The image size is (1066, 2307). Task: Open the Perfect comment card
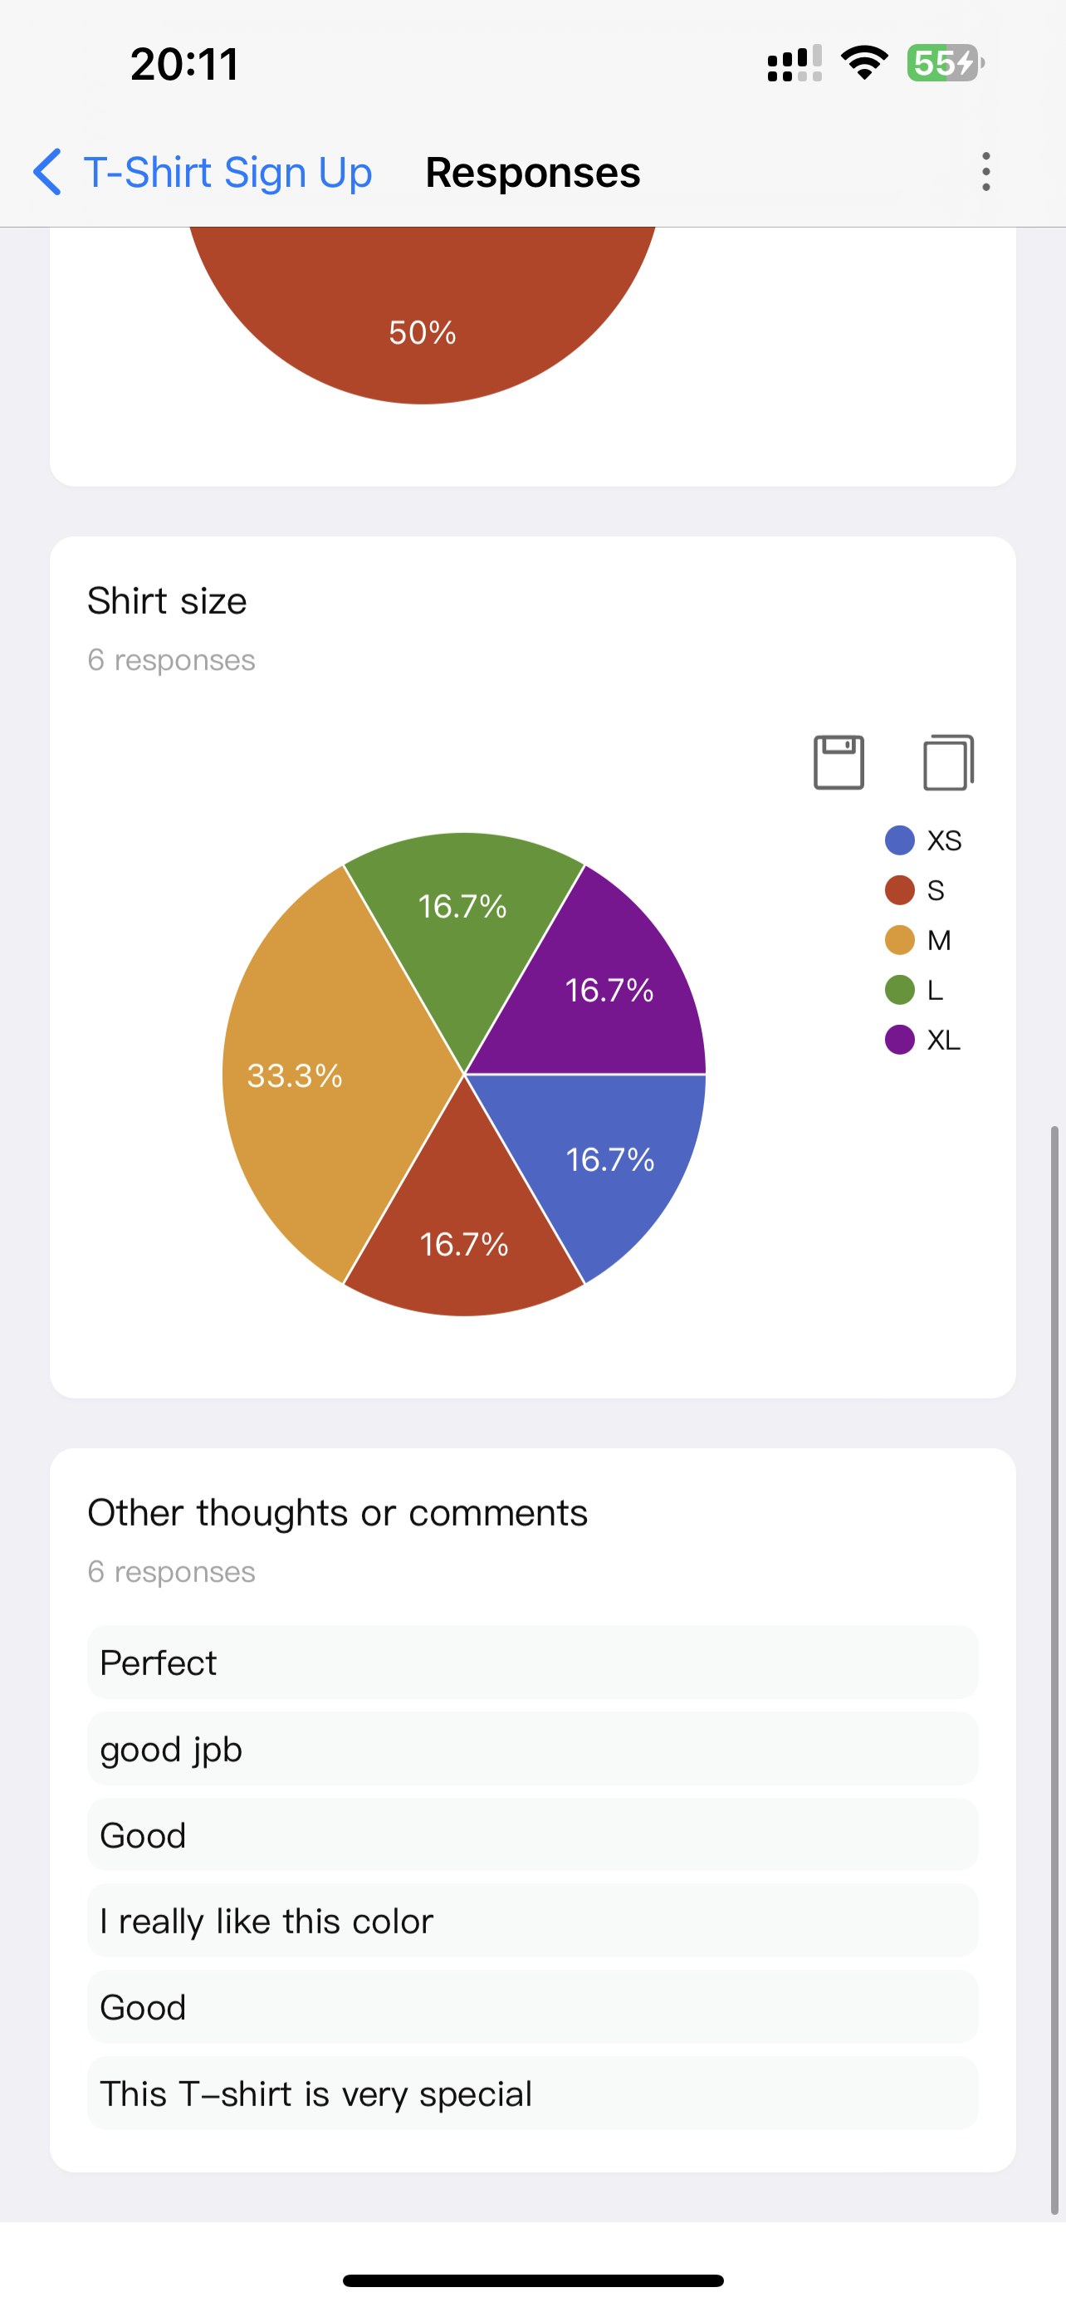pos(531,1663)
